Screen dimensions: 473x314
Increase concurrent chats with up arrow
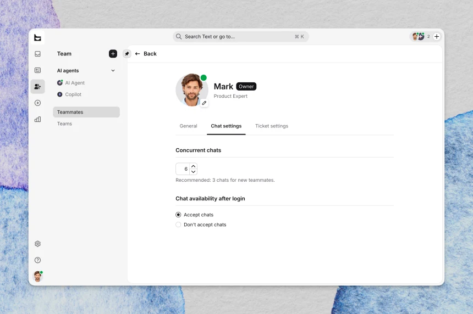[194, 166]
